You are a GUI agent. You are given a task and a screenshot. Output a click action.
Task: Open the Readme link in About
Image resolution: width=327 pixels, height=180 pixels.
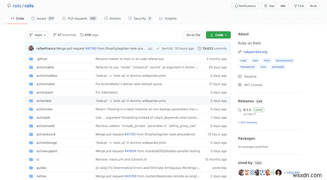tap(247, 76)
